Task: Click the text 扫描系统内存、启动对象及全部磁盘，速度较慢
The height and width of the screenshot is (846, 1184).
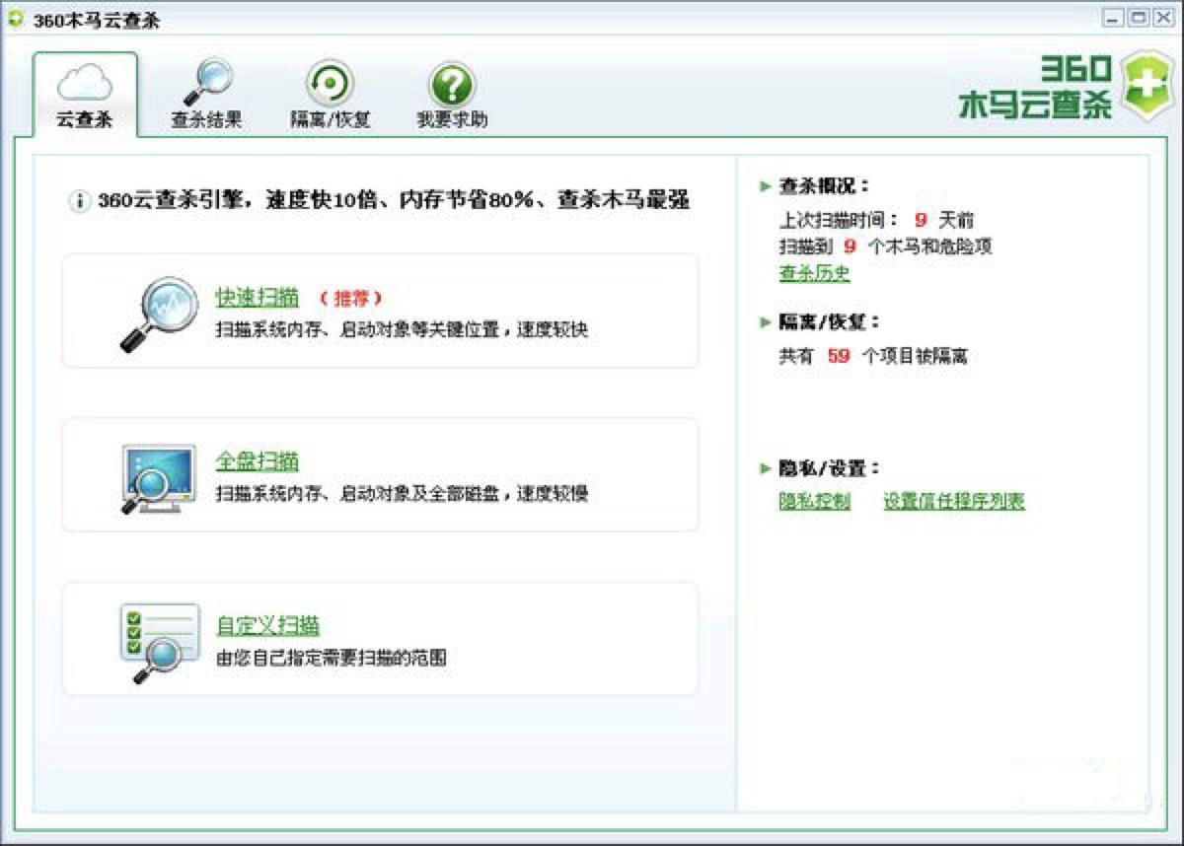Action: 403,493
